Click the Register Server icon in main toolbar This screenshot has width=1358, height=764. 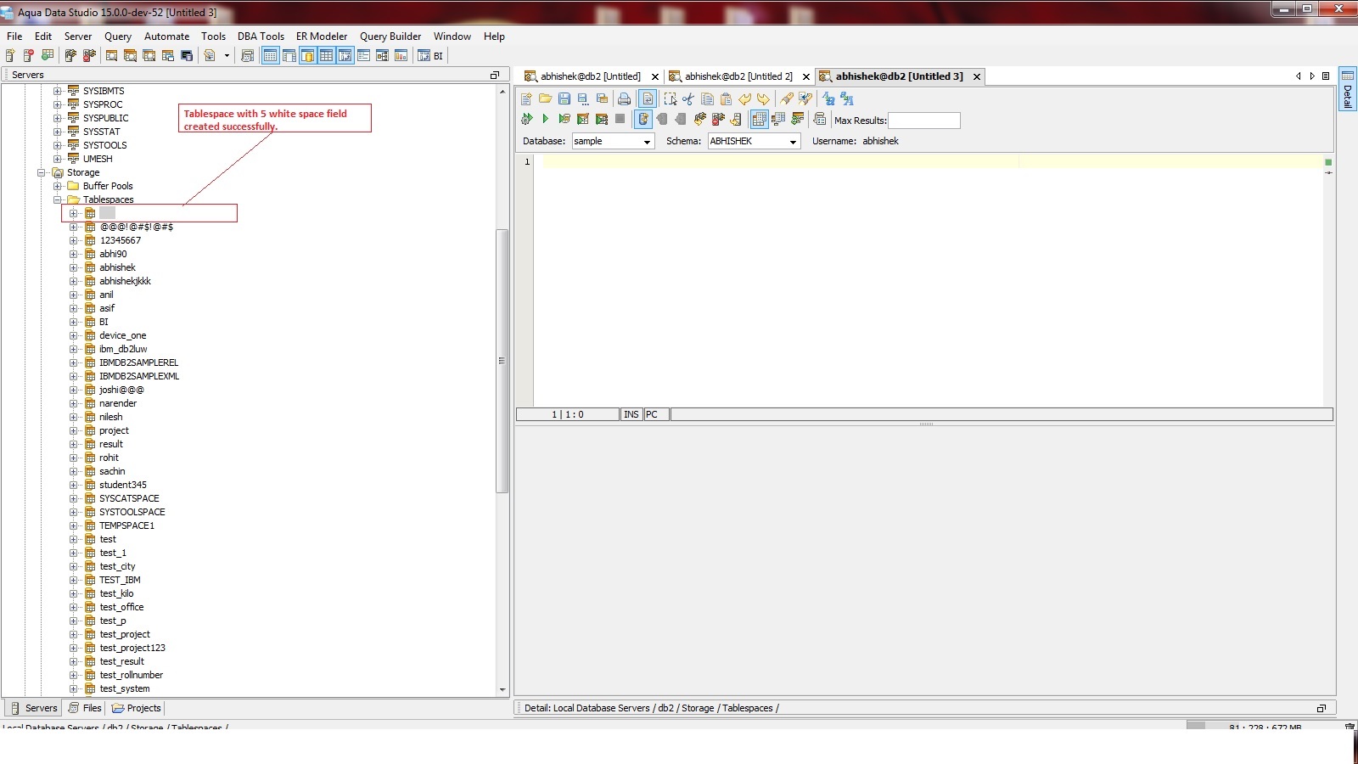[x=10, y=56]
